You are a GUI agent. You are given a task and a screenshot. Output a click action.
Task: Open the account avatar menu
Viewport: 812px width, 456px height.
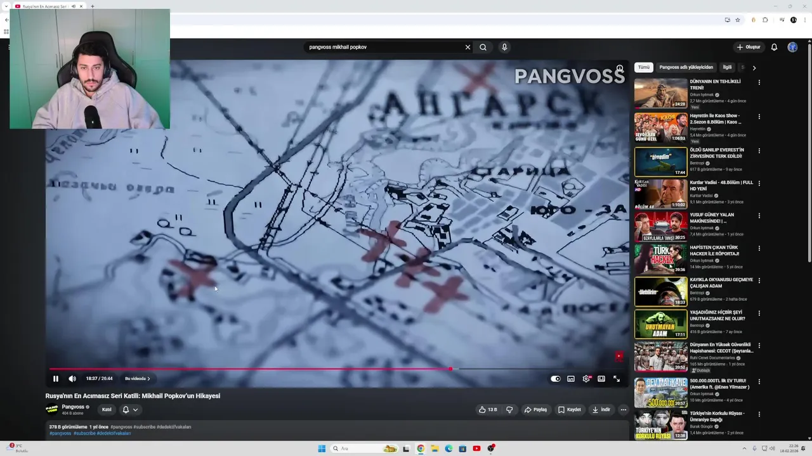(792, 47)
